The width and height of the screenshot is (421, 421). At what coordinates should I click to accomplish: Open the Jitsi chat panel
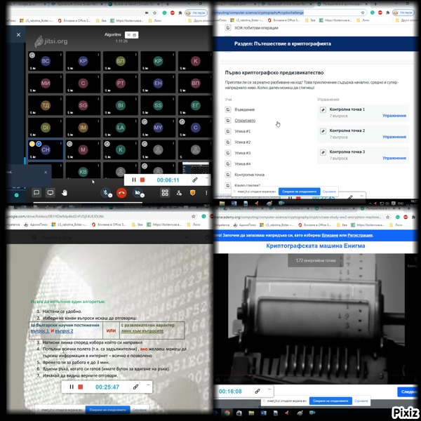point(36,192)
